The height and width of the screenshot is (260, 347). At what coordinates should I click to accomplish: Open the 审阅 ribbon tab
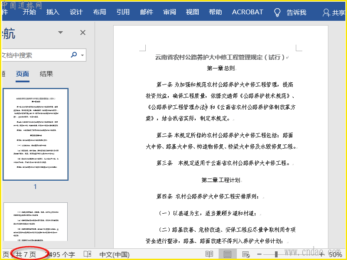(x=170, y=12)
